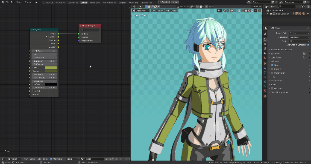
Task: Open the File menu
Action: [x=7, y=3]
